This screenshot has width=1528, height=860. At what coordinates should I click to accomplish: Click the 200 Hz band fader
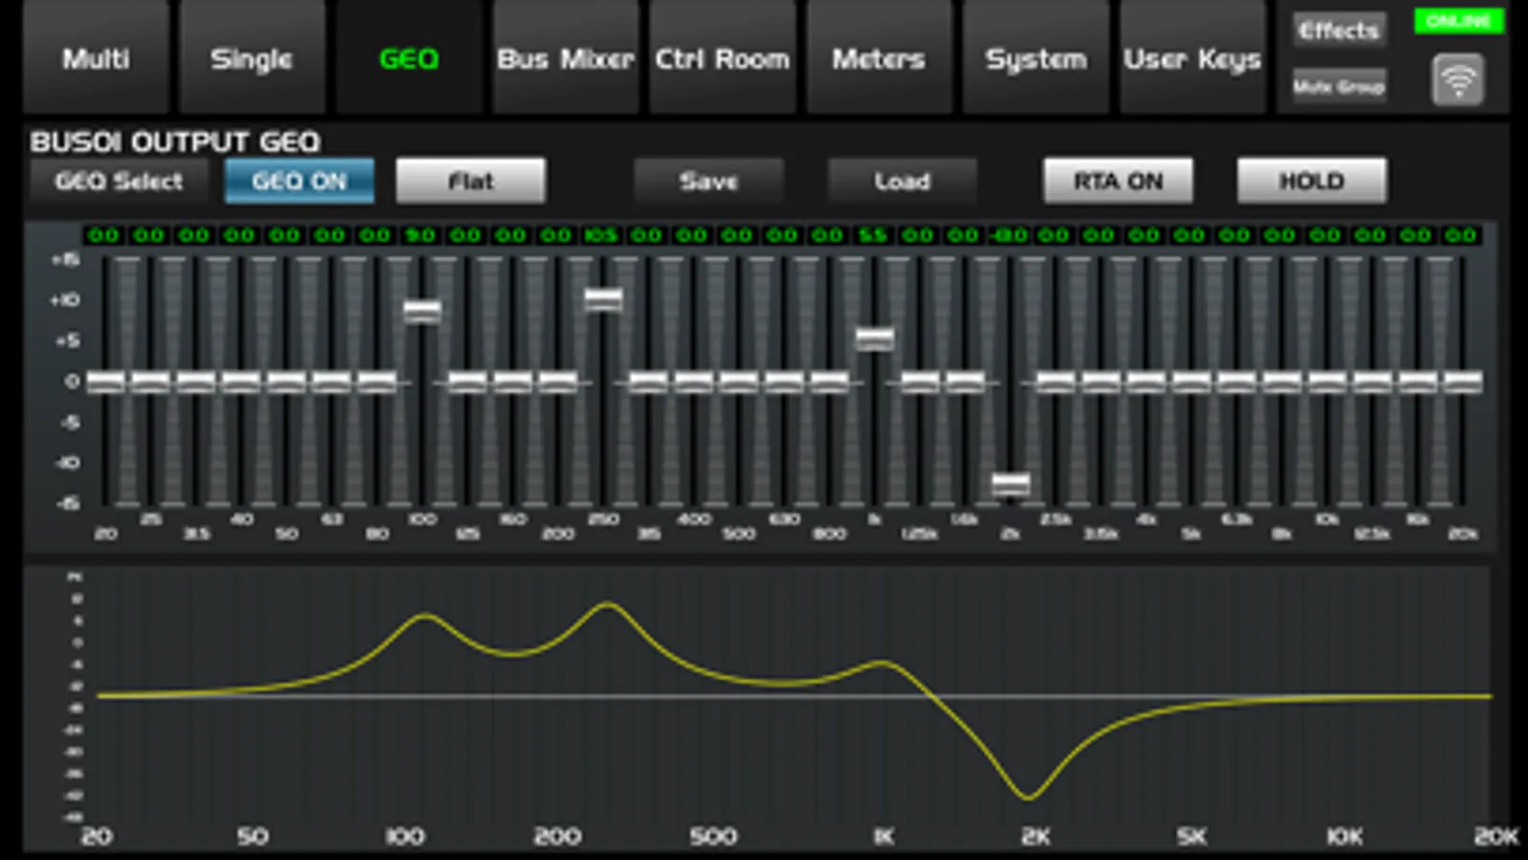557,381
